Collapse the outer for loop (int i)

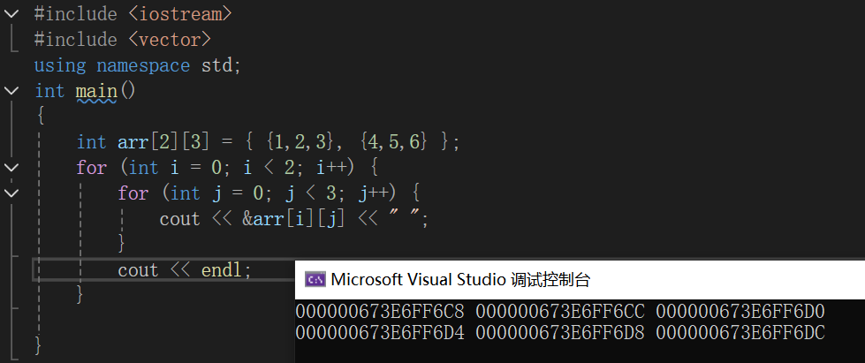click(x=11, y=167)
